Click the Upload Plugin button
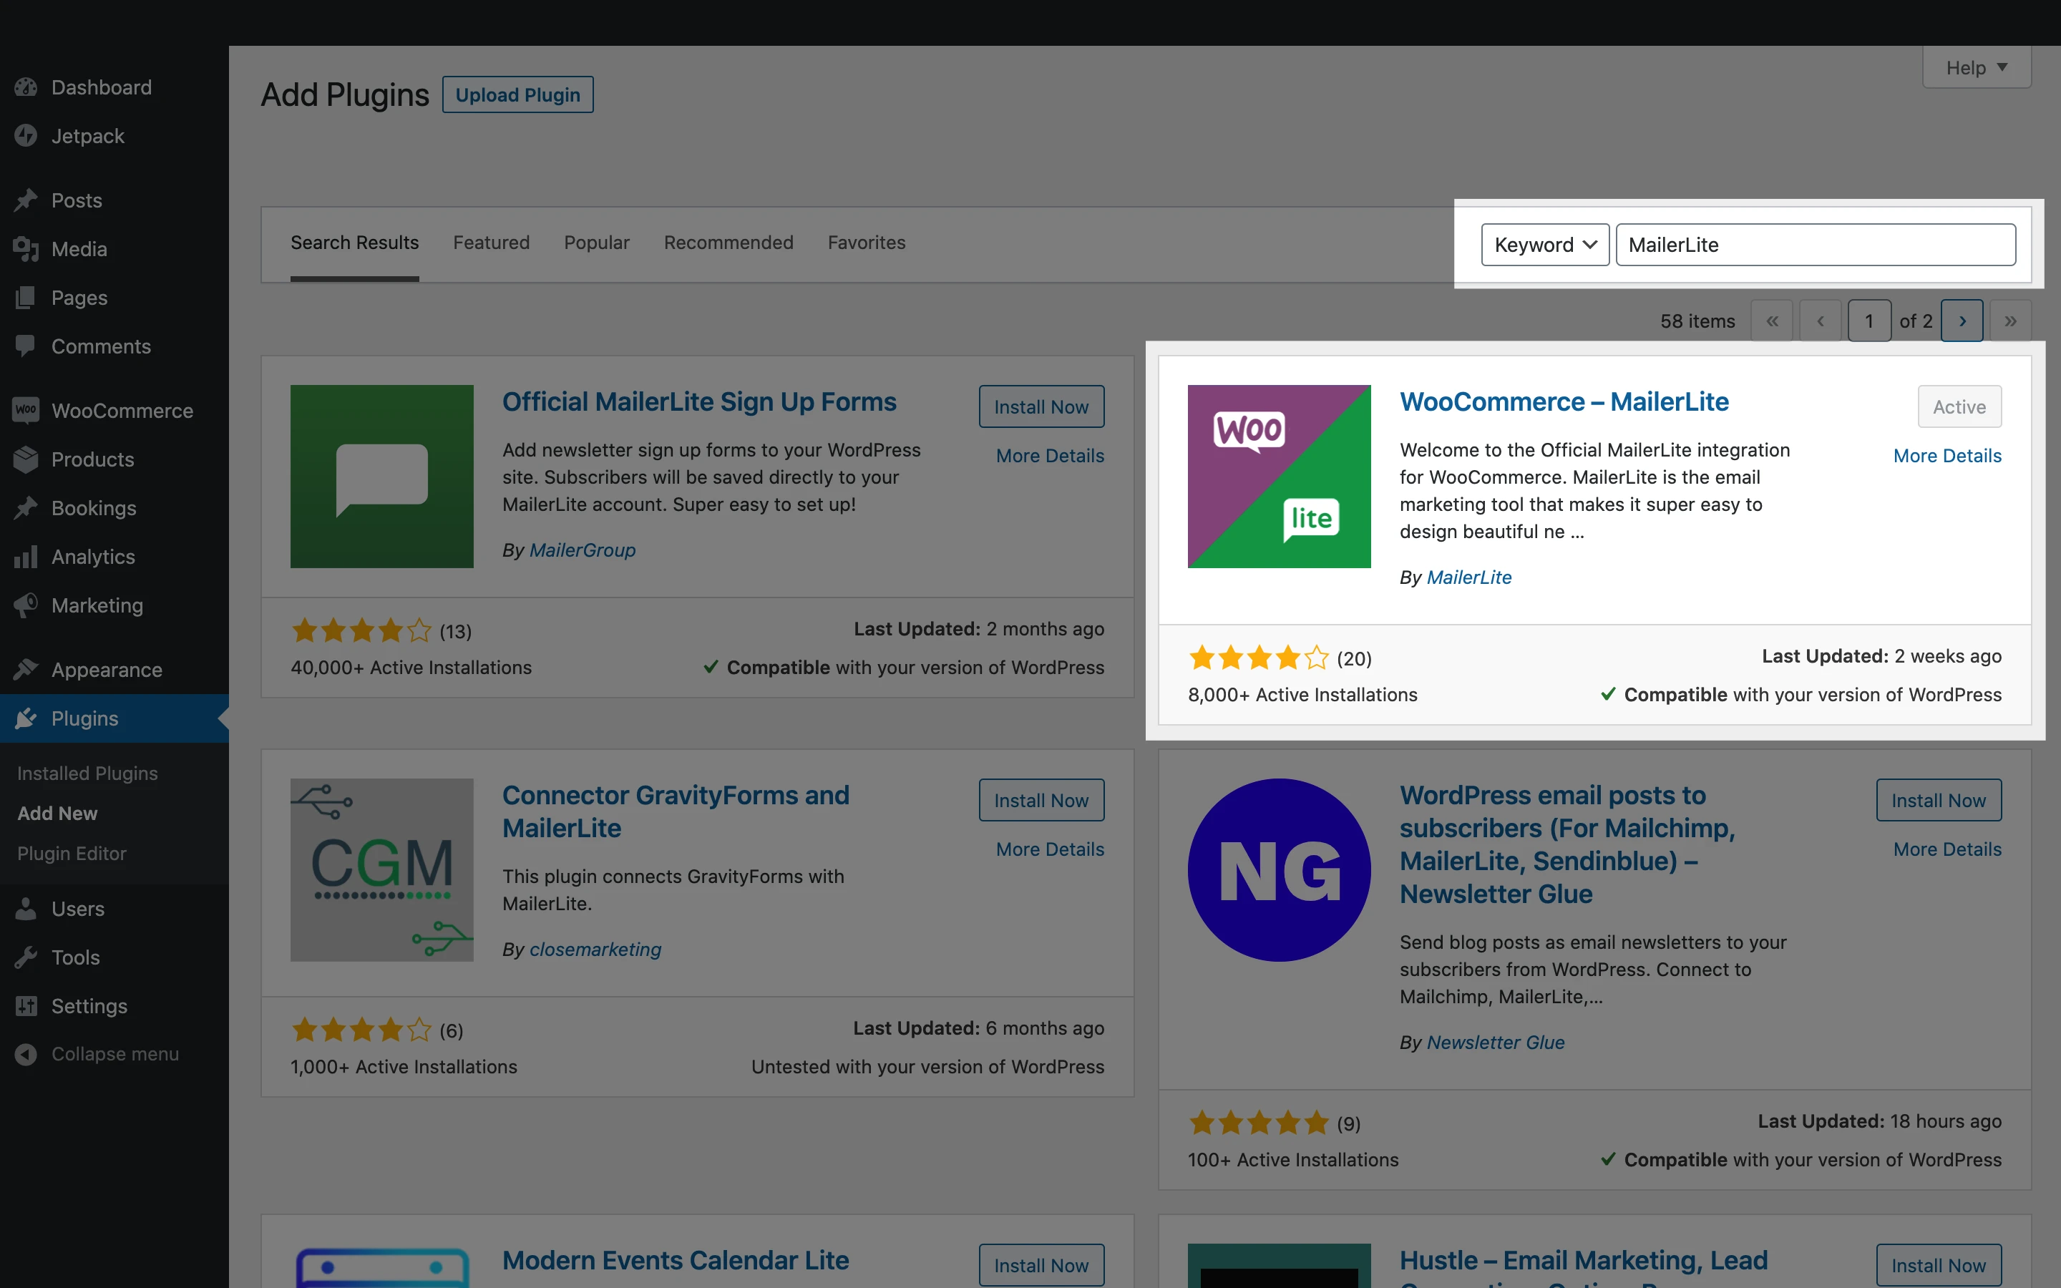This screenshot has height=1288, width=2061. (518, 94)
